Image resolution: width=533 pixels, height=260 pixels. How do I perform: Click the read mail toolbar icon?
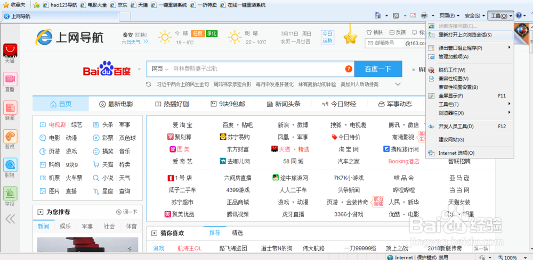pos(414,15)
